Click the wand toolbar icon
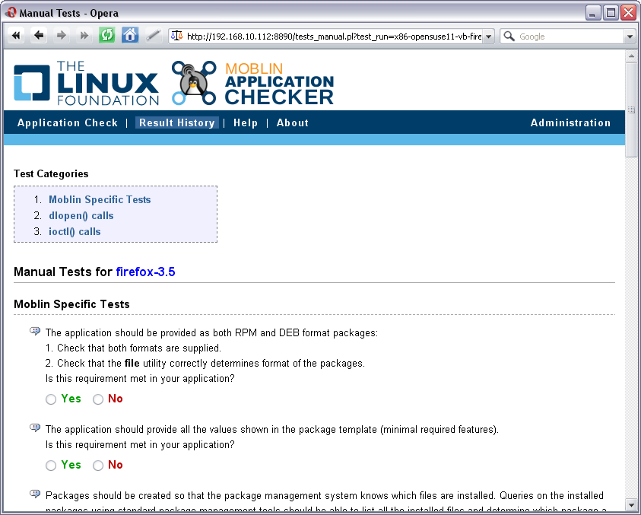Screen dimensions: 641x515 [153, 36]
